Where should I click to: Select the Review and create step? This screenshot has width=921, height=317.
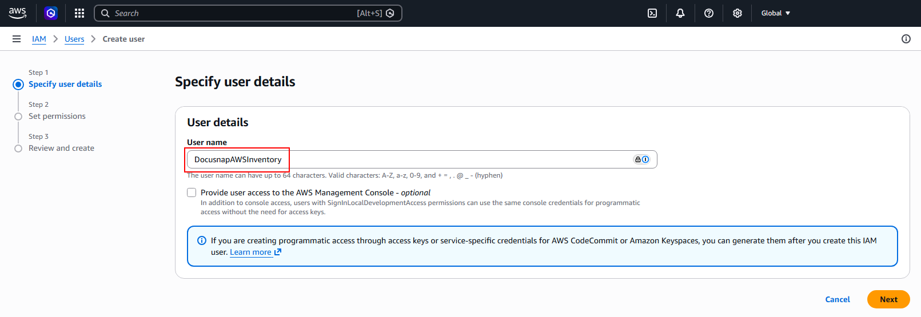click(x=61, y=148)
